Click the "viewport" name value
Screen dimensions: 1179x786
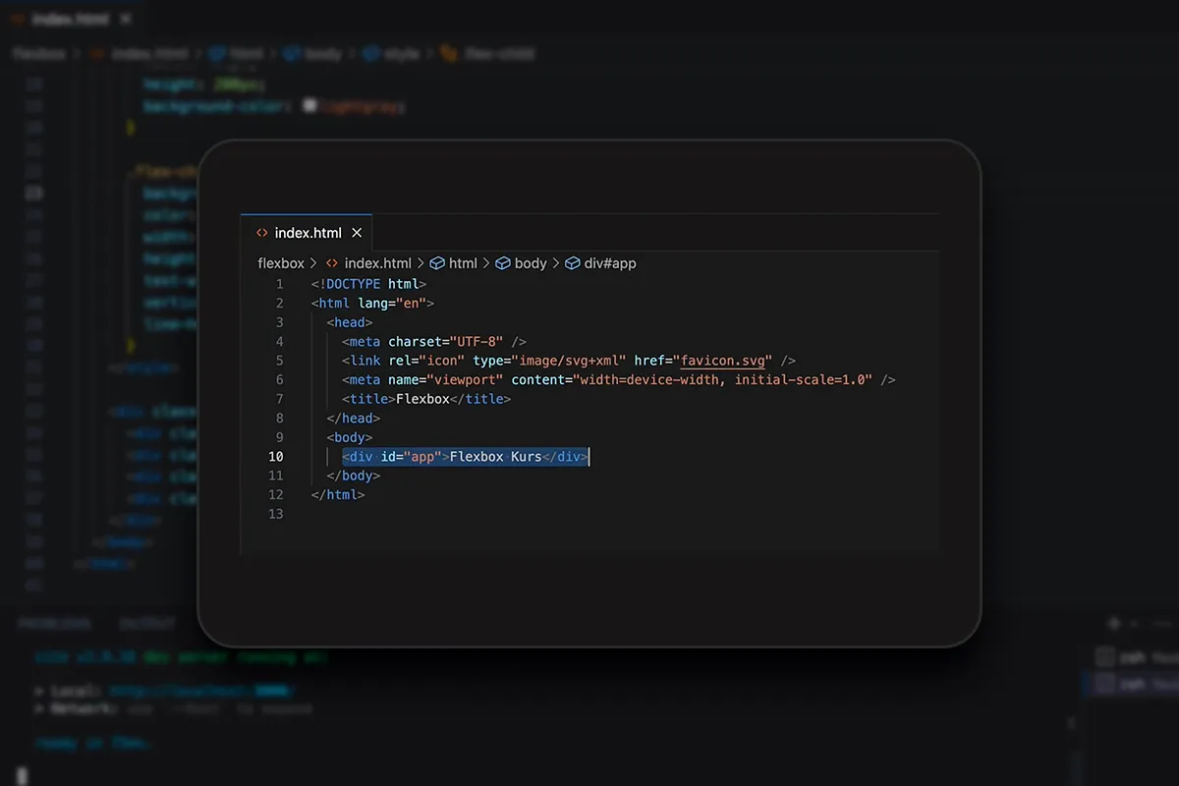coord(466,380)
